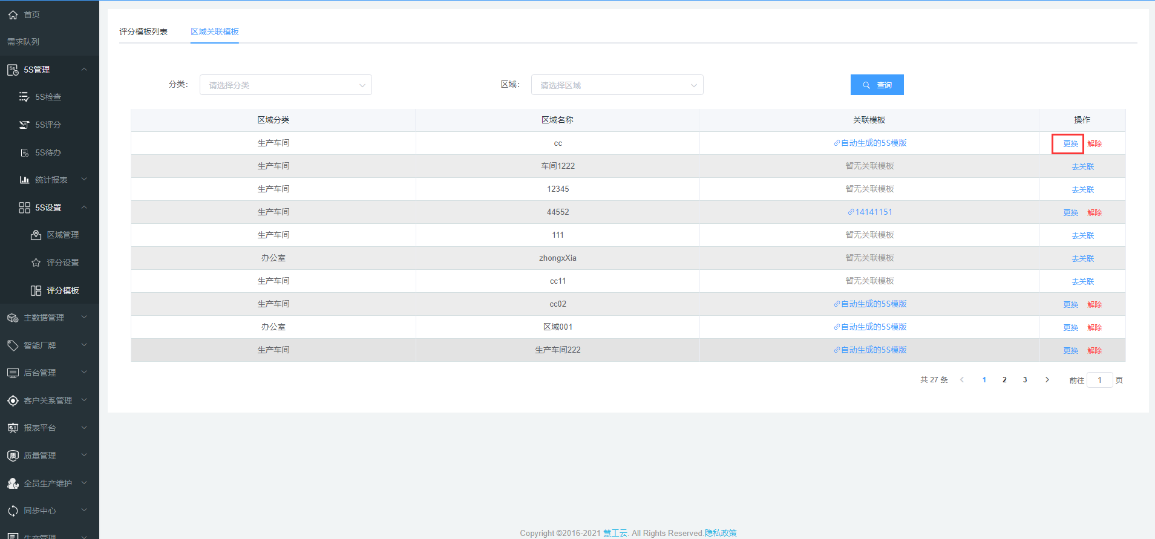
Task: Click 解除 for the cc row
Action: click(x=1094, y=144)
